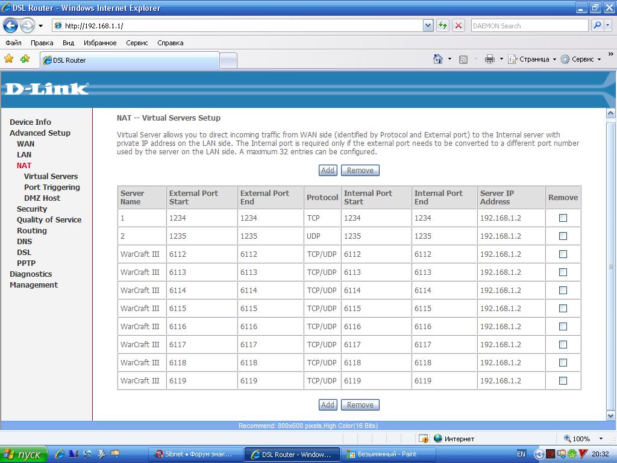The image size is (617, 463).
Task: Check Remove box for WarCraft III 6114
Action: click(x=563, y=290)
